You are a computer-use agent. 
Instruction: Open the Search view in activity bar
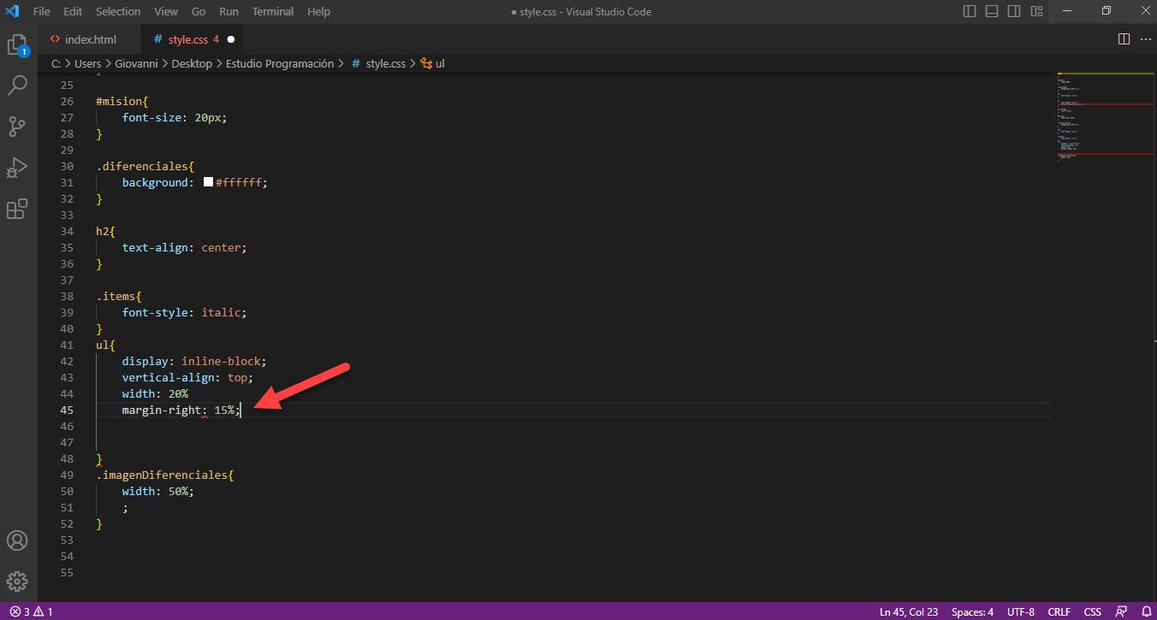point(17,86)
